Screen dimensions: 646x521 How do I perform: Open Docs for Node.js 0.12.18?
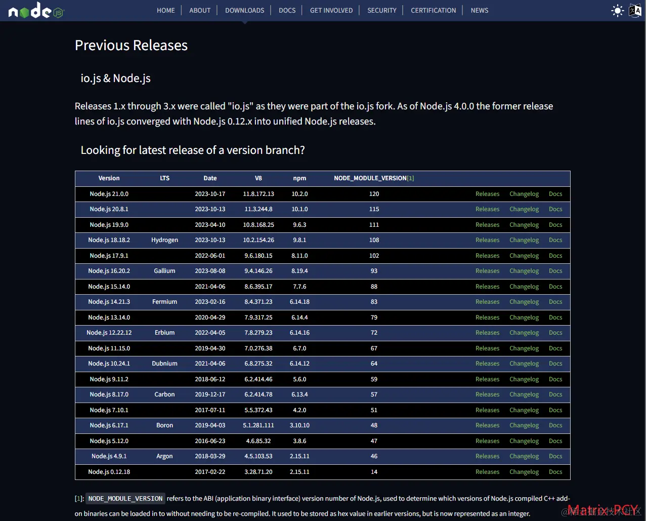tap(555, 472)
